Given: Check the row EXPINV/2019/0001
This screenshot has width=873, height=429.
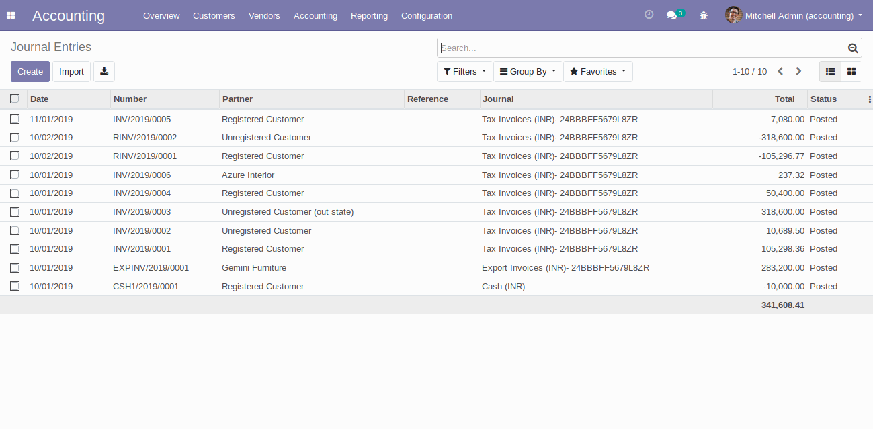Looking at the screenshot, I should (x=15, y=268).
